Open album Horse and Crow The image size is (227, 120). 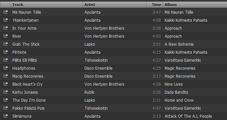(179, 100)
